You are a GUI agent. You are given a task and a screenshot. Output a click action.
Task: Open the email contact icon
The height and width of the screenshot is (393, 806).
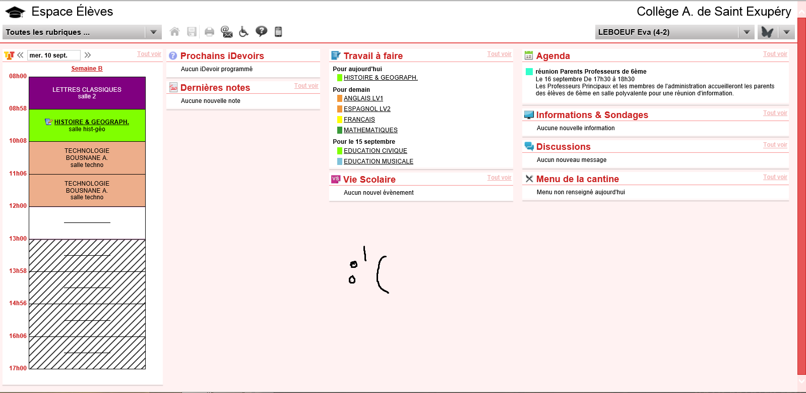[x=227, y=32]
